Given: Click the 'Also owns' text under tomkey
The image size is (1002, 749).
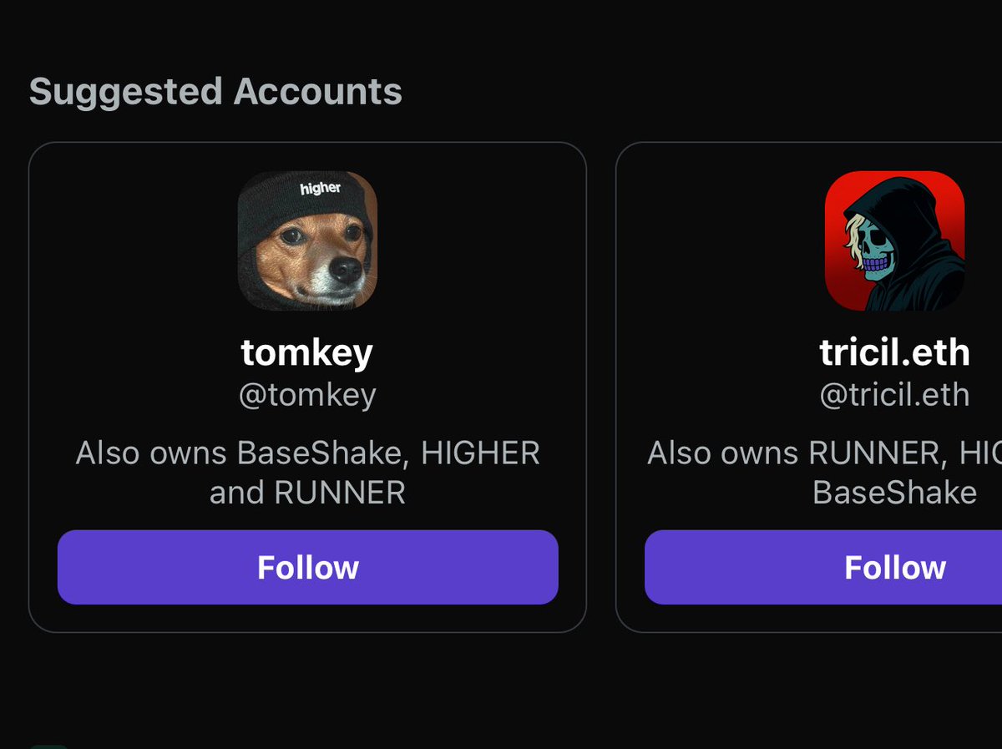Looking at the screenshot, I should 151,453.
